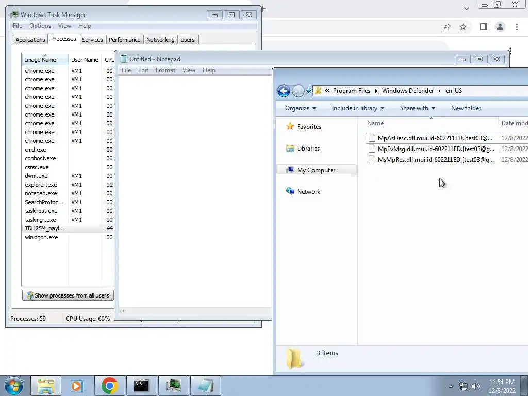Switch to Chrome via the taskbar icon

[109, 386]
